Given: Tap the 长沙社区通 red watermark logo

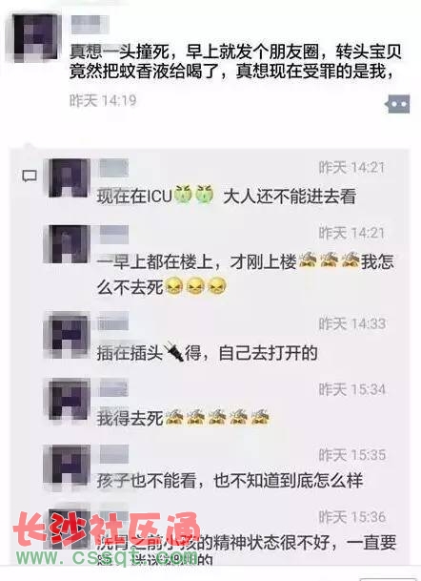Looking at the screenshot, I should coord(107,529).
